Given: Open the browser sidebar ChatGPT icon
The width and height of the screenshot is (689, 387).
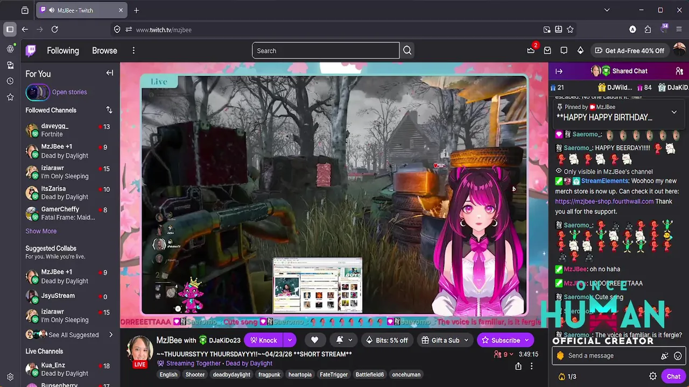Looking at the screenshot, I should coord(10,49).
